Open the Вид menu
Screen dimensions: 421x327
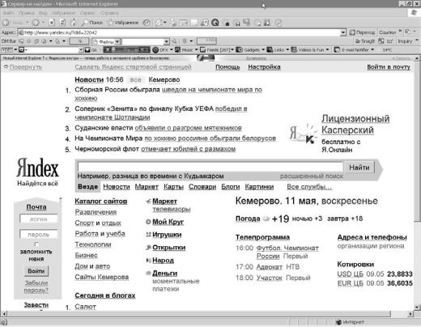click(x=43, y=13)
